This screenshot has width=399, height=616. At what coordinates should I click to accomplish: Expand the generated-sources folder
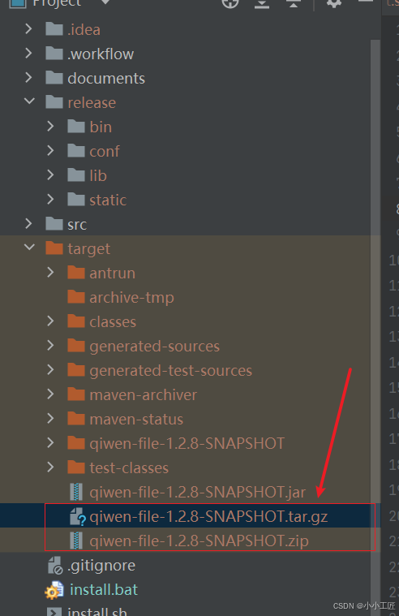click(50, 345)
